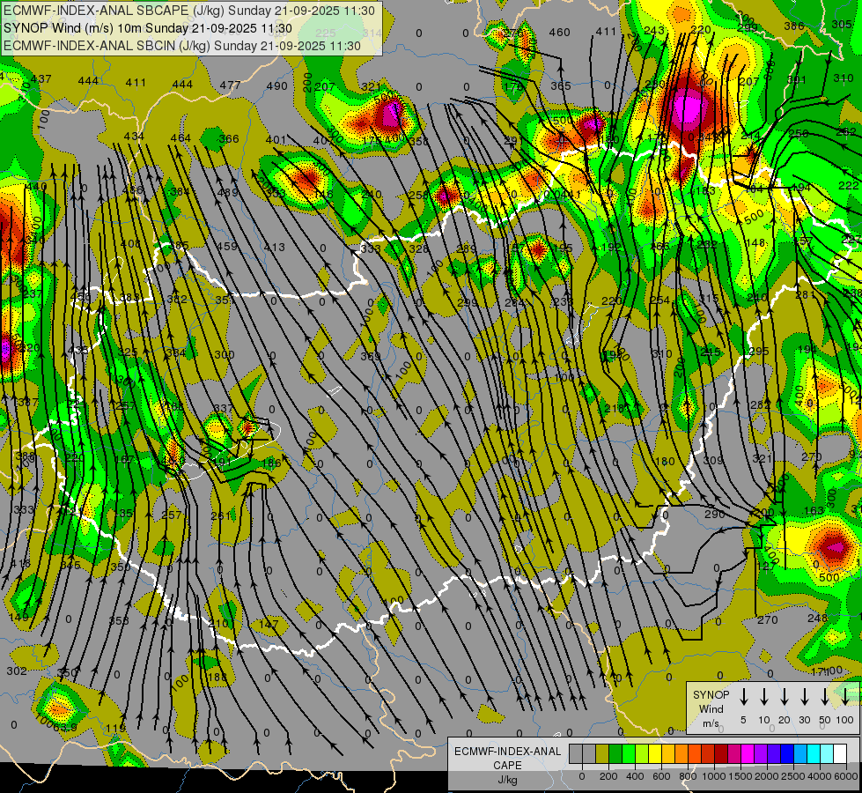This screenshot has width=862, height=793.
Task: Click the wind arrow above the 50 m/s label
Action: tap(825, 695)
